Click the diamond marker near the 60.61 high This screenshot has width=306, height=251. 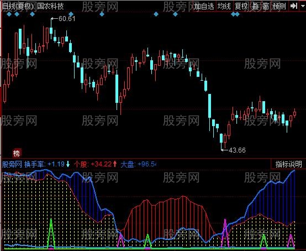tap(71, 14)
